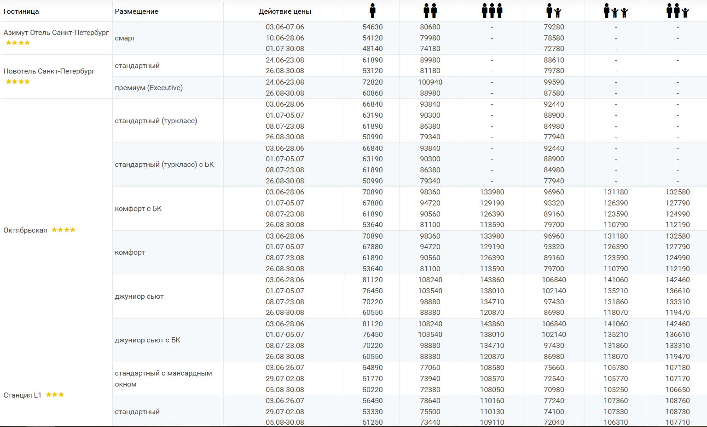The image size is (707, 427).
Task: Click the price 53120
Action: pos(372,71)
